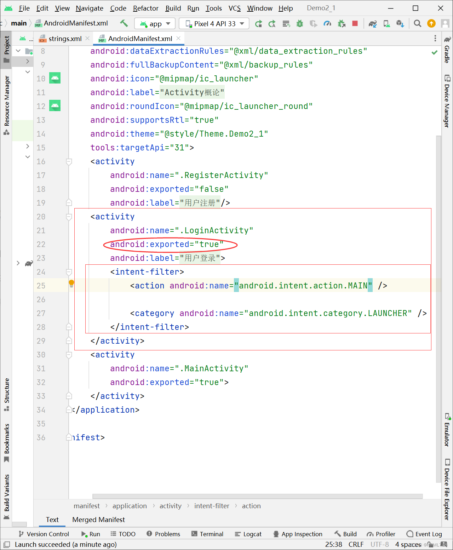Viewport: 453px width, 550px height.
Task: Click the gutter launcher icon on line 10
Action: (x=55, y=78)
